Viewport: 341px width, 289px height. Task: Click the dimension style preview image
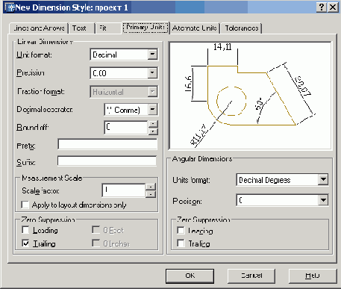[250, 96]
